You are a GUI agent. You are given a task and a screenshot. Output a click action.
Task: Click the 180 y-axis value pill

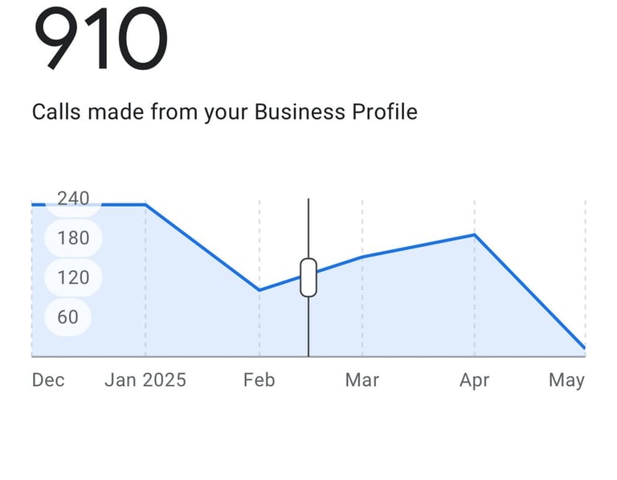click(x=73, y=238)
